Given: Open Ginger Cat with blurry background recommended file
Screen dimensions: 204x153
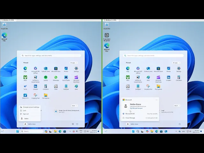Looking at the screenshot, I should [x=67, y=111].
